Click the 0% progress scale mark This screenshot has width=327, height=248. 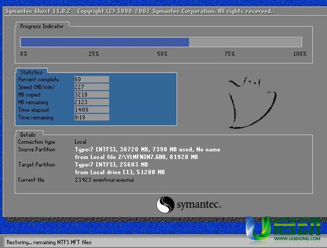coord(24,54)
